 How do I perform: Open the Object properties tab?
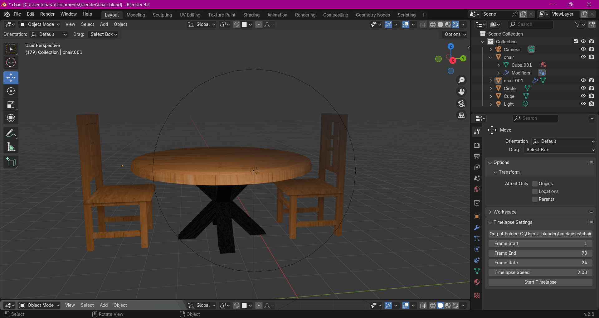tap(477, 216)
